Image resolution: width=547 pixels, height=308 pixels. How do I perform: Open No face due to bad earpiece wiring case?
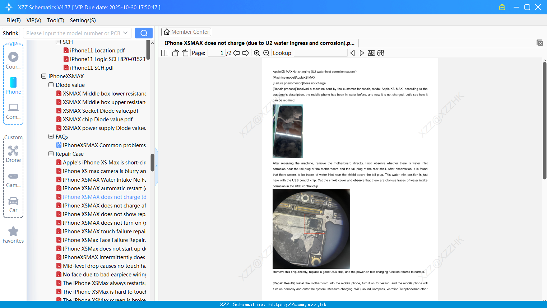pyautogui.click(x=101, y=275)
